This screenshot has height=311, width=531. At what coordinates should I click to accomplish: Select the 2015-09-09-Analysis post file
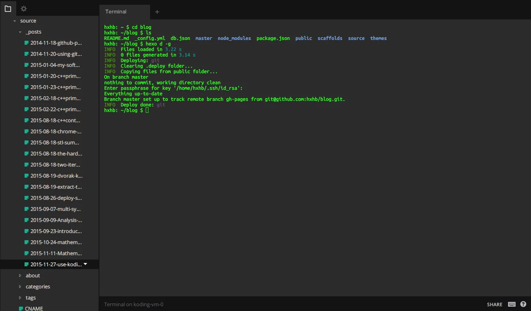point(56,220)
